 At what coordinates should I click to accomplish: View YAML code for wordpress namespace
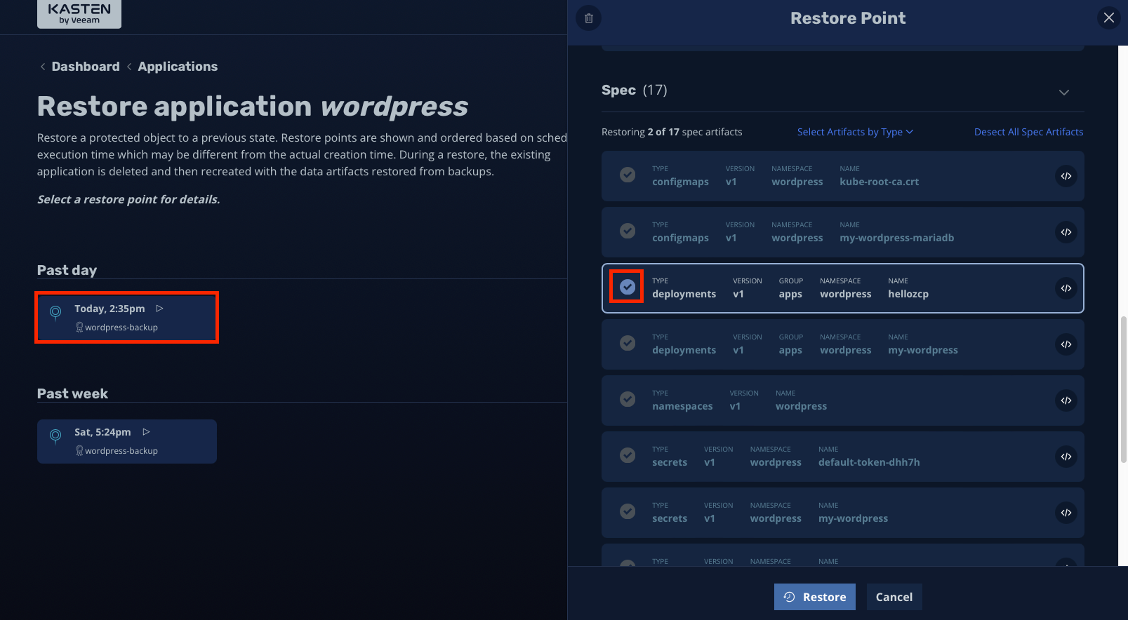pos(1066,400)
